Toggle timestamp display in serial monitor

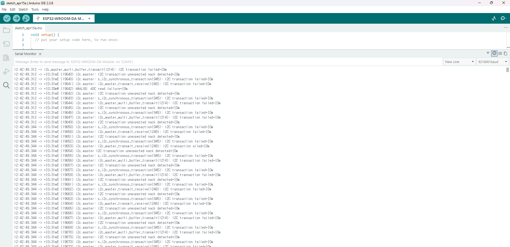click(494, 53)
